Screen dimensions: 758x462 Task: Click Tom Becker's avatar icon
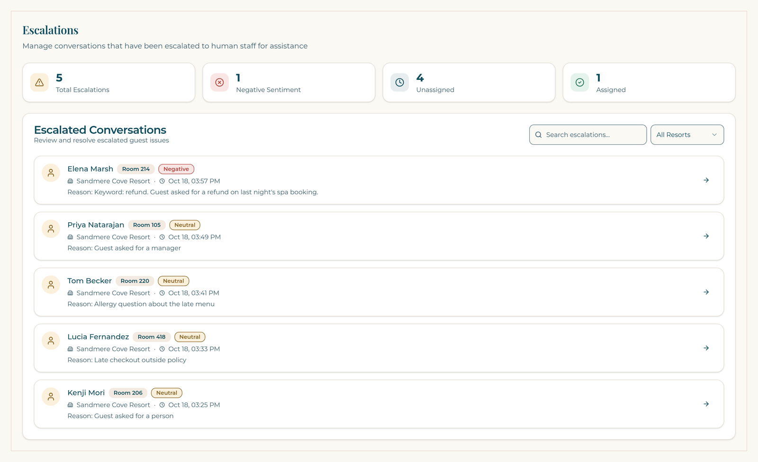click(x=51, y=285)
